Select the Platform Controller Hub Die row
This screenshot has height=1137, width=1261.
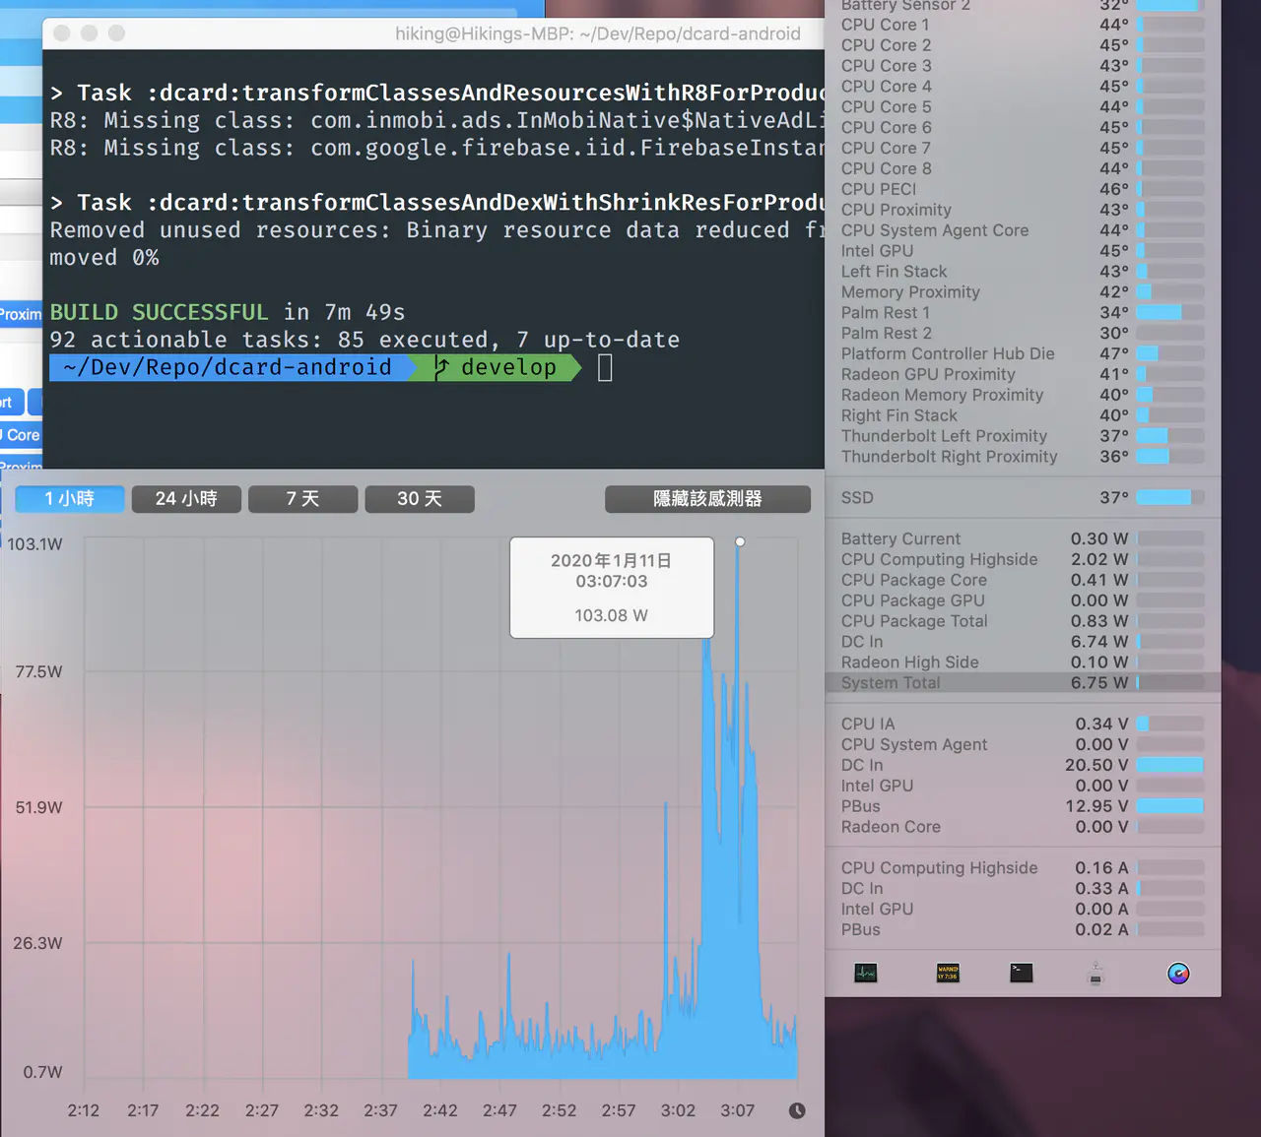pos(1023,354)
